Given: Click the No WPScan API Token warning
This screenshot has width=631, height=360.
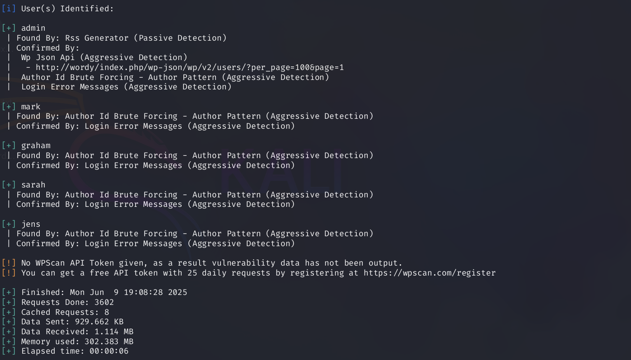Looking at the screenshot, I should (x=211, y=263).
